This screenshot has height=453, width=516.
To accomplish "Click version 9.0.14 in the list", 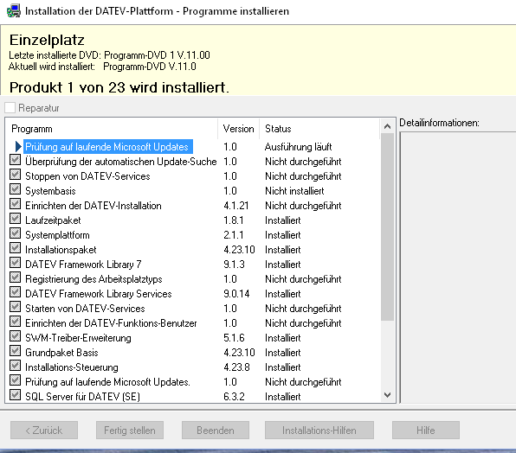I will click(x=236, y=294).
